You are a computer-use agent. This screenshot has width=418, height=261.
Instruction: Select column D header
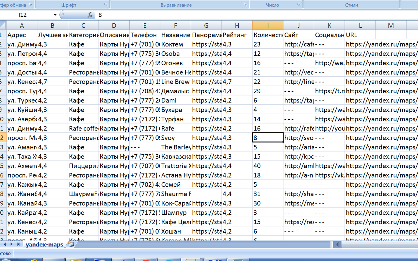(x=114, y=26)
